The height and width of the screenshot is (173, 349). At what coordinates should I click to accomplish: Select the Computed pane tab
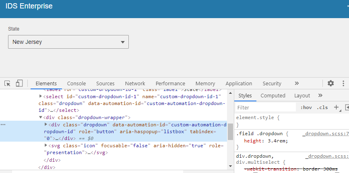(x=273, y=96)
